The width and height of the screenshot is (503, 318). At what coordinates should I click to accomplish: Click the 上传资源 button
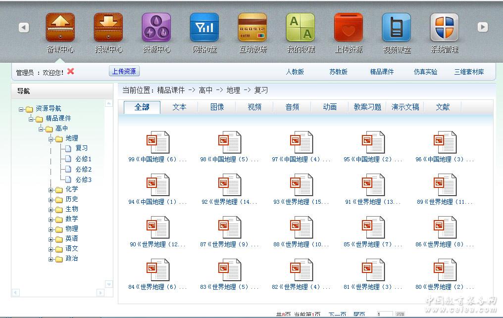(x=124, y=71)
